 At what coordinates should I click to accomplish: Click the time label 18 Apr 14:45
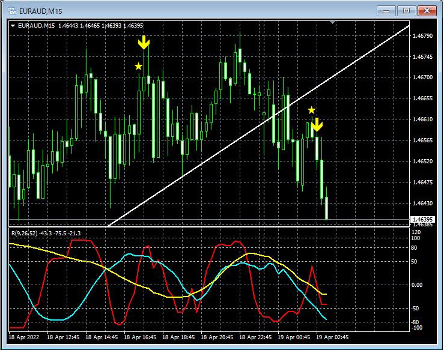click(102, 337)
